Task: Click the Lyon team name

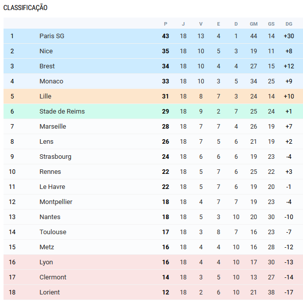Action: 46,262
